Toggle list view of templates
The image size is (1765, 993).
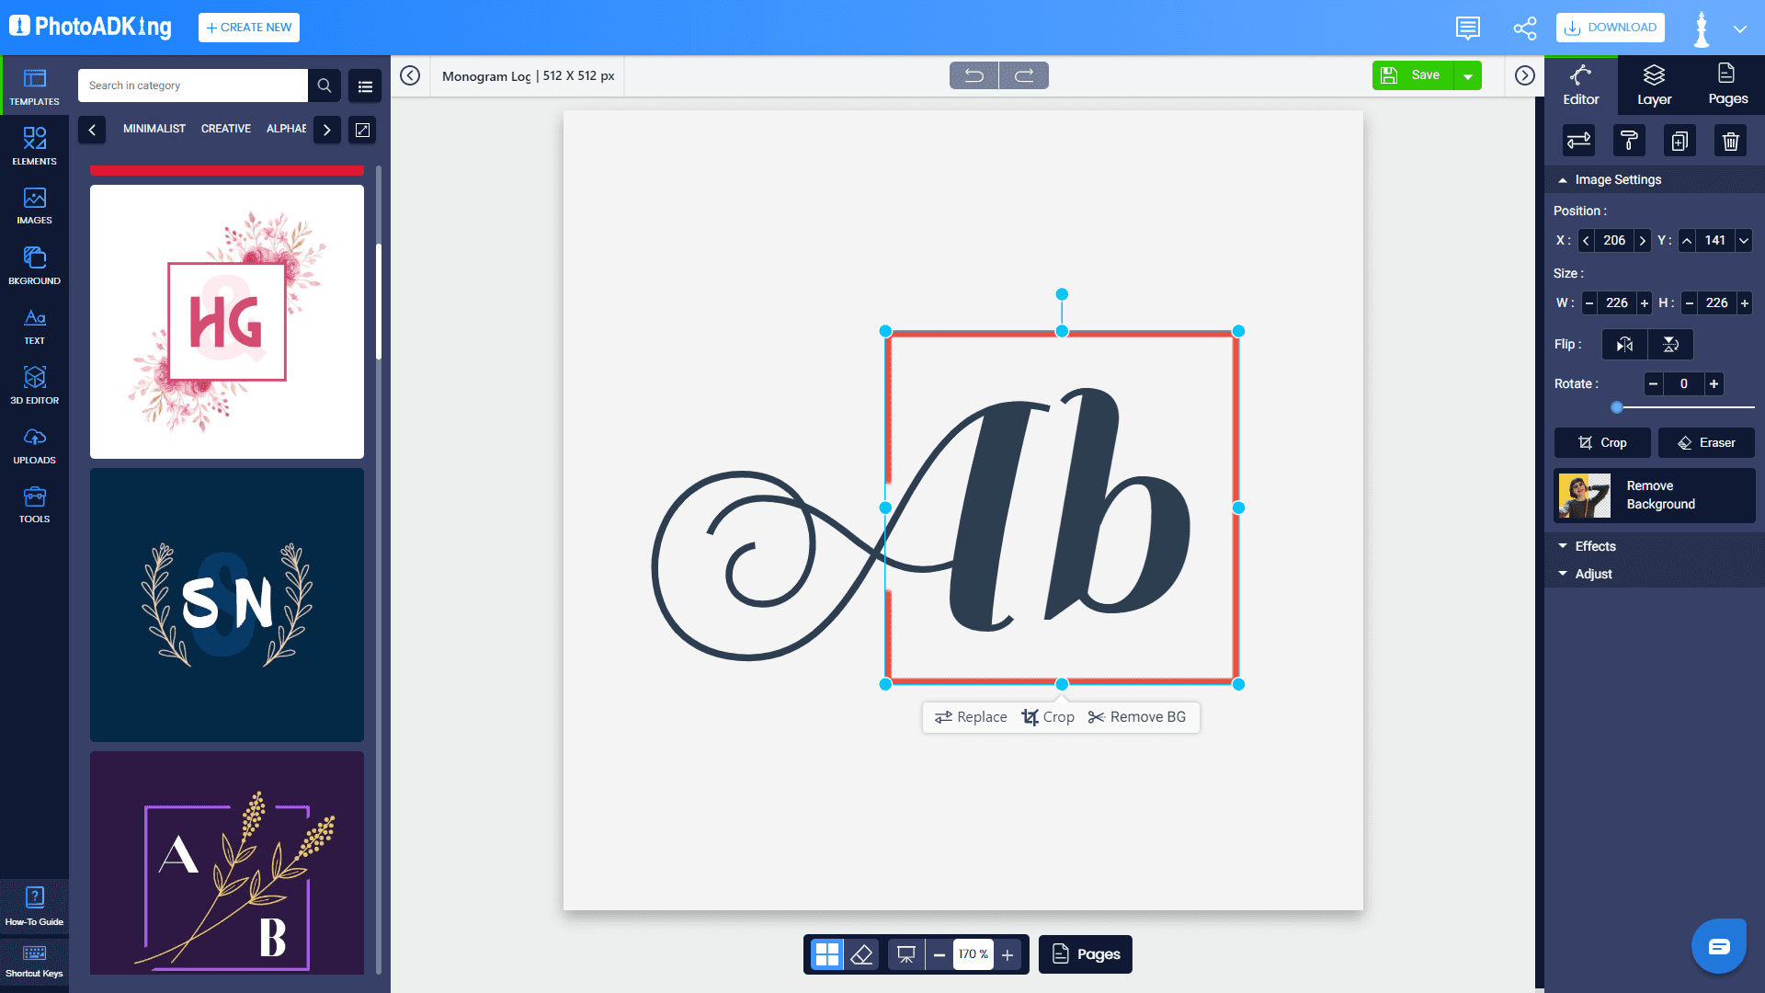(365, 86)
